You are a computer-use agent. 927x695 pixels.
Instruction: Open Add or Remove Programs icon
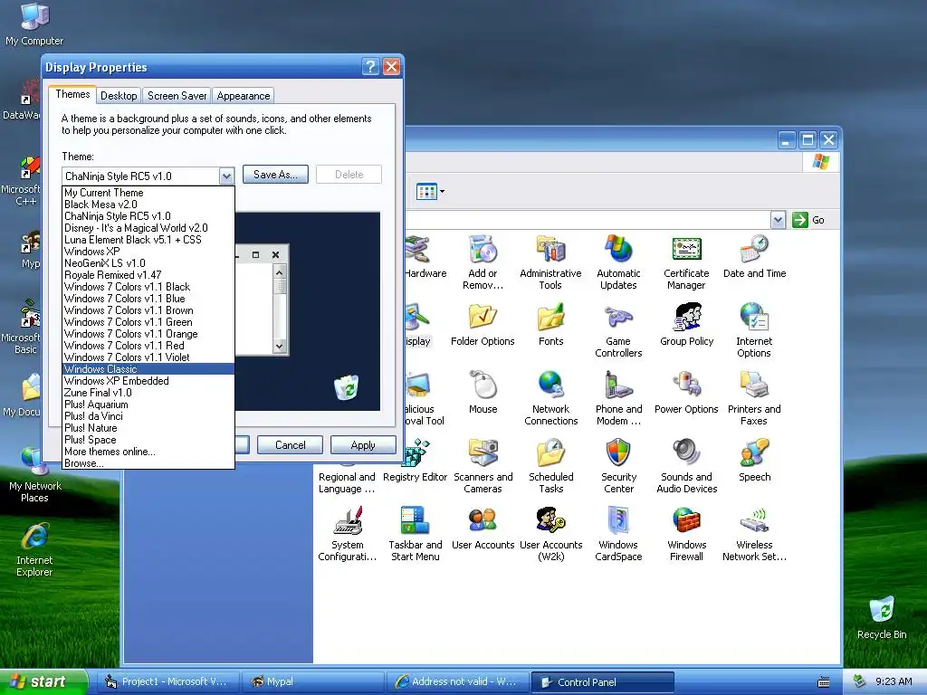(x=483, y=262)
